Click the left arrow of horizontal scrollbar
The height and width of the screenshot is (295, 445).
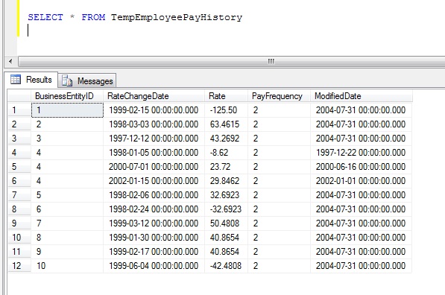pos(10,61)
